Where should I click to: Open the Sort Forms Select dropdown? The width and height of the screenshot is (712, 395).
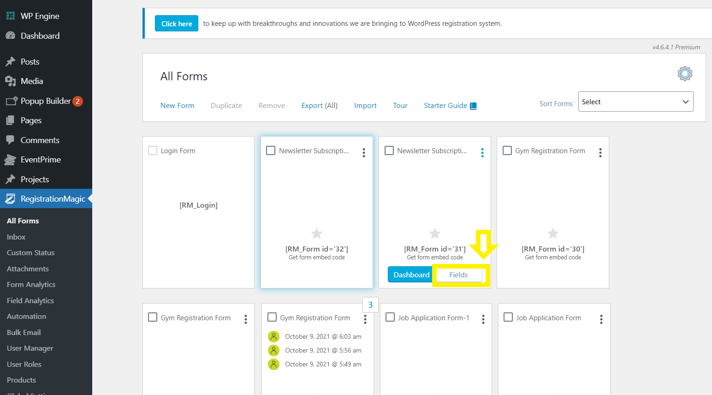(x=635, y=102)
